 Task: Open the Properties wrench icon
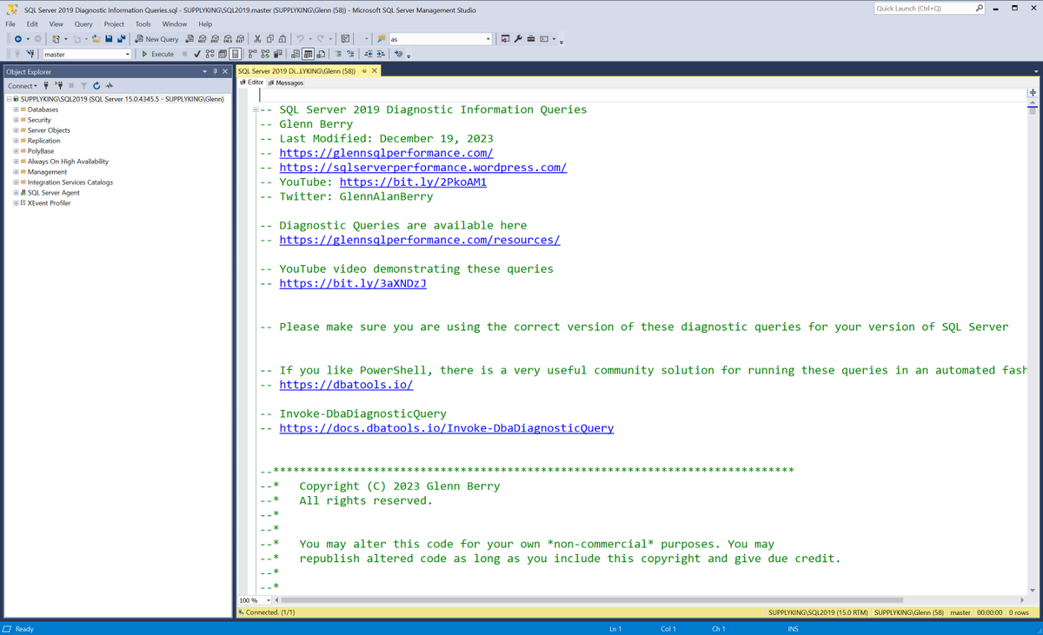tap(518, 39)
